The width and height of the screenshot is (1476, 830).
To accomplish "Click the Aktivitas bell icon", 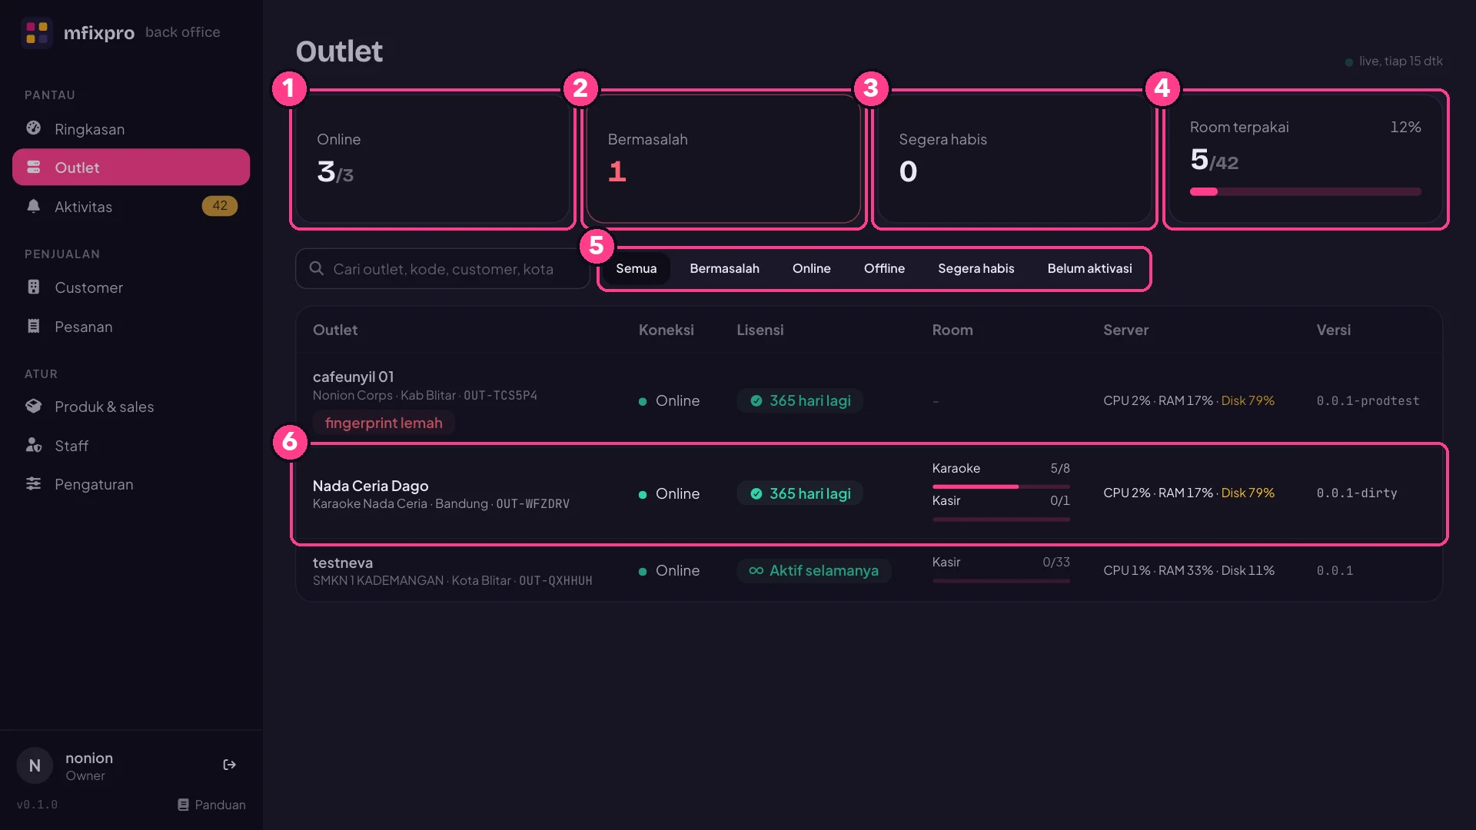I will point(33,206).
